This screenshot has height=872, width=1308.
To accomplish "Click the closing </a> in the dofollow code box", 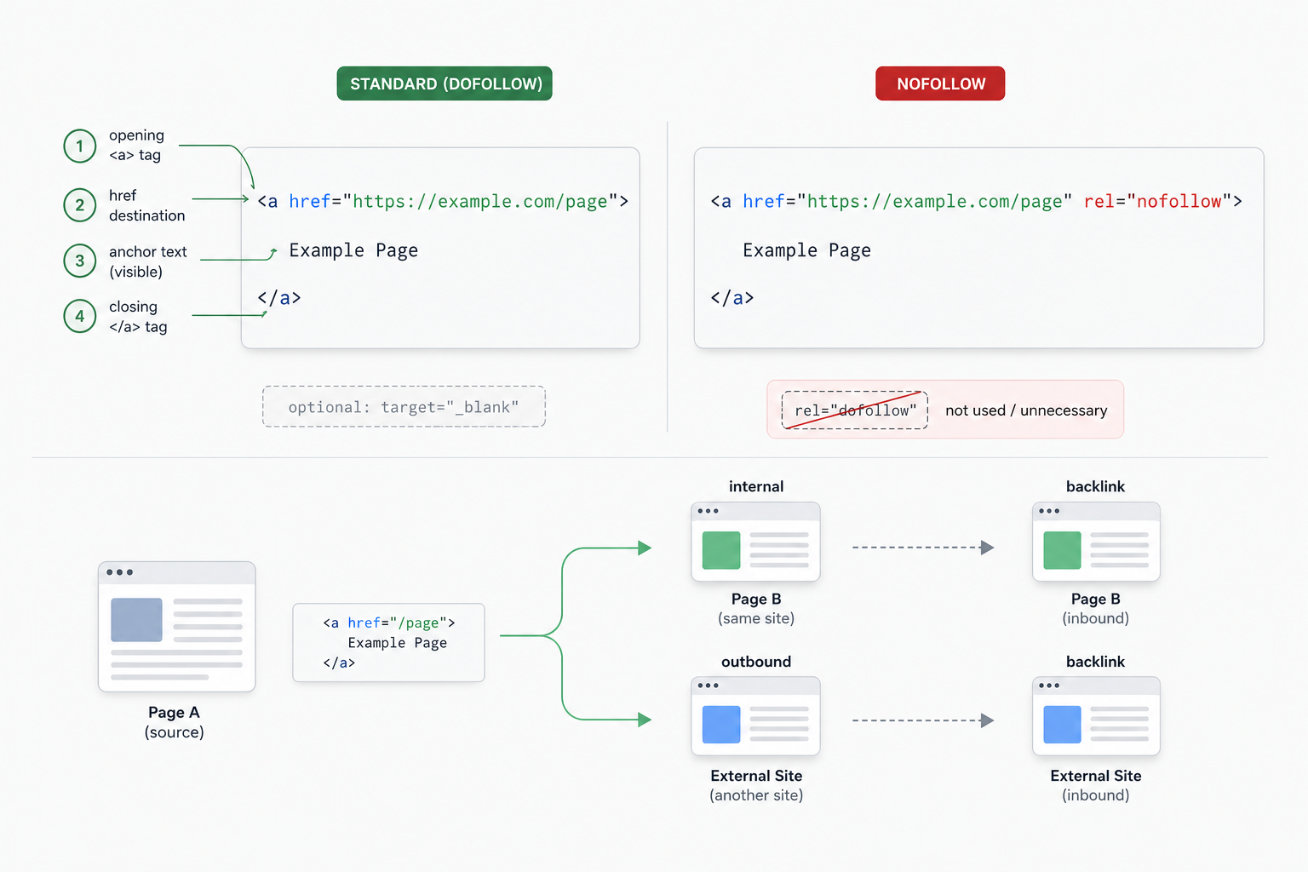I will pyautogui.click(x=279, y=298).
